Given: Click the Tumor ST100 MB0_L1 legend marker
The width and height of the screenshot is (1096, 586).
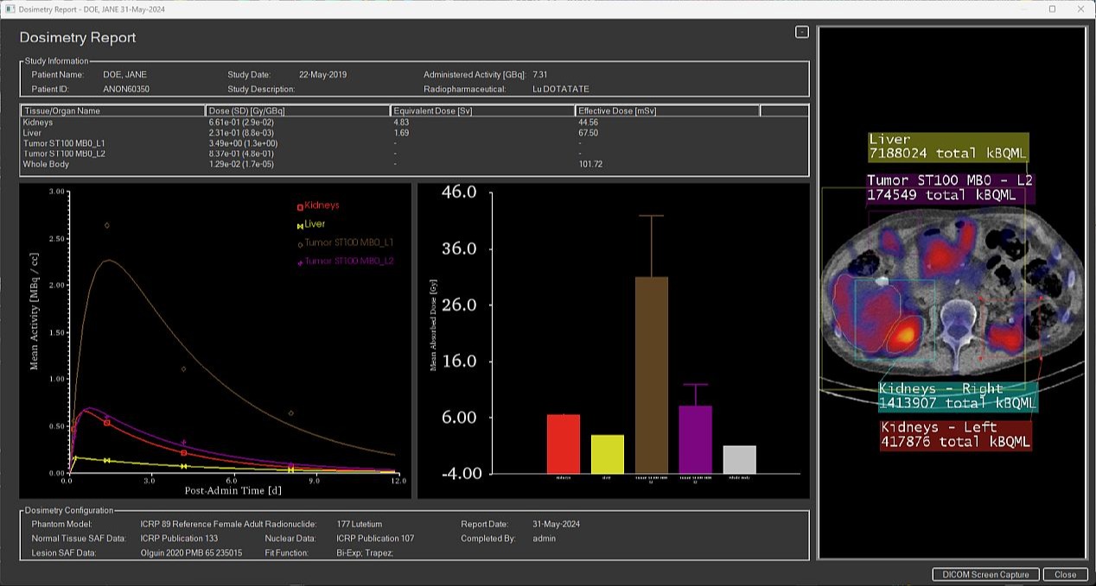Looking at the screenshot, I should coord(302,243).
